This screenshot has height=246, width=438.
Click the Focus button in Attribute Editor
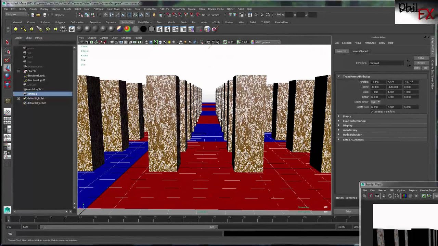point(421,58)
